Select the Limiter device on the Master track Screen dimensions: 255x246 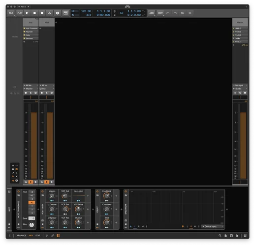240,38
